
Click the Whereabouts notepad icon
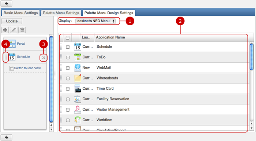78,78
